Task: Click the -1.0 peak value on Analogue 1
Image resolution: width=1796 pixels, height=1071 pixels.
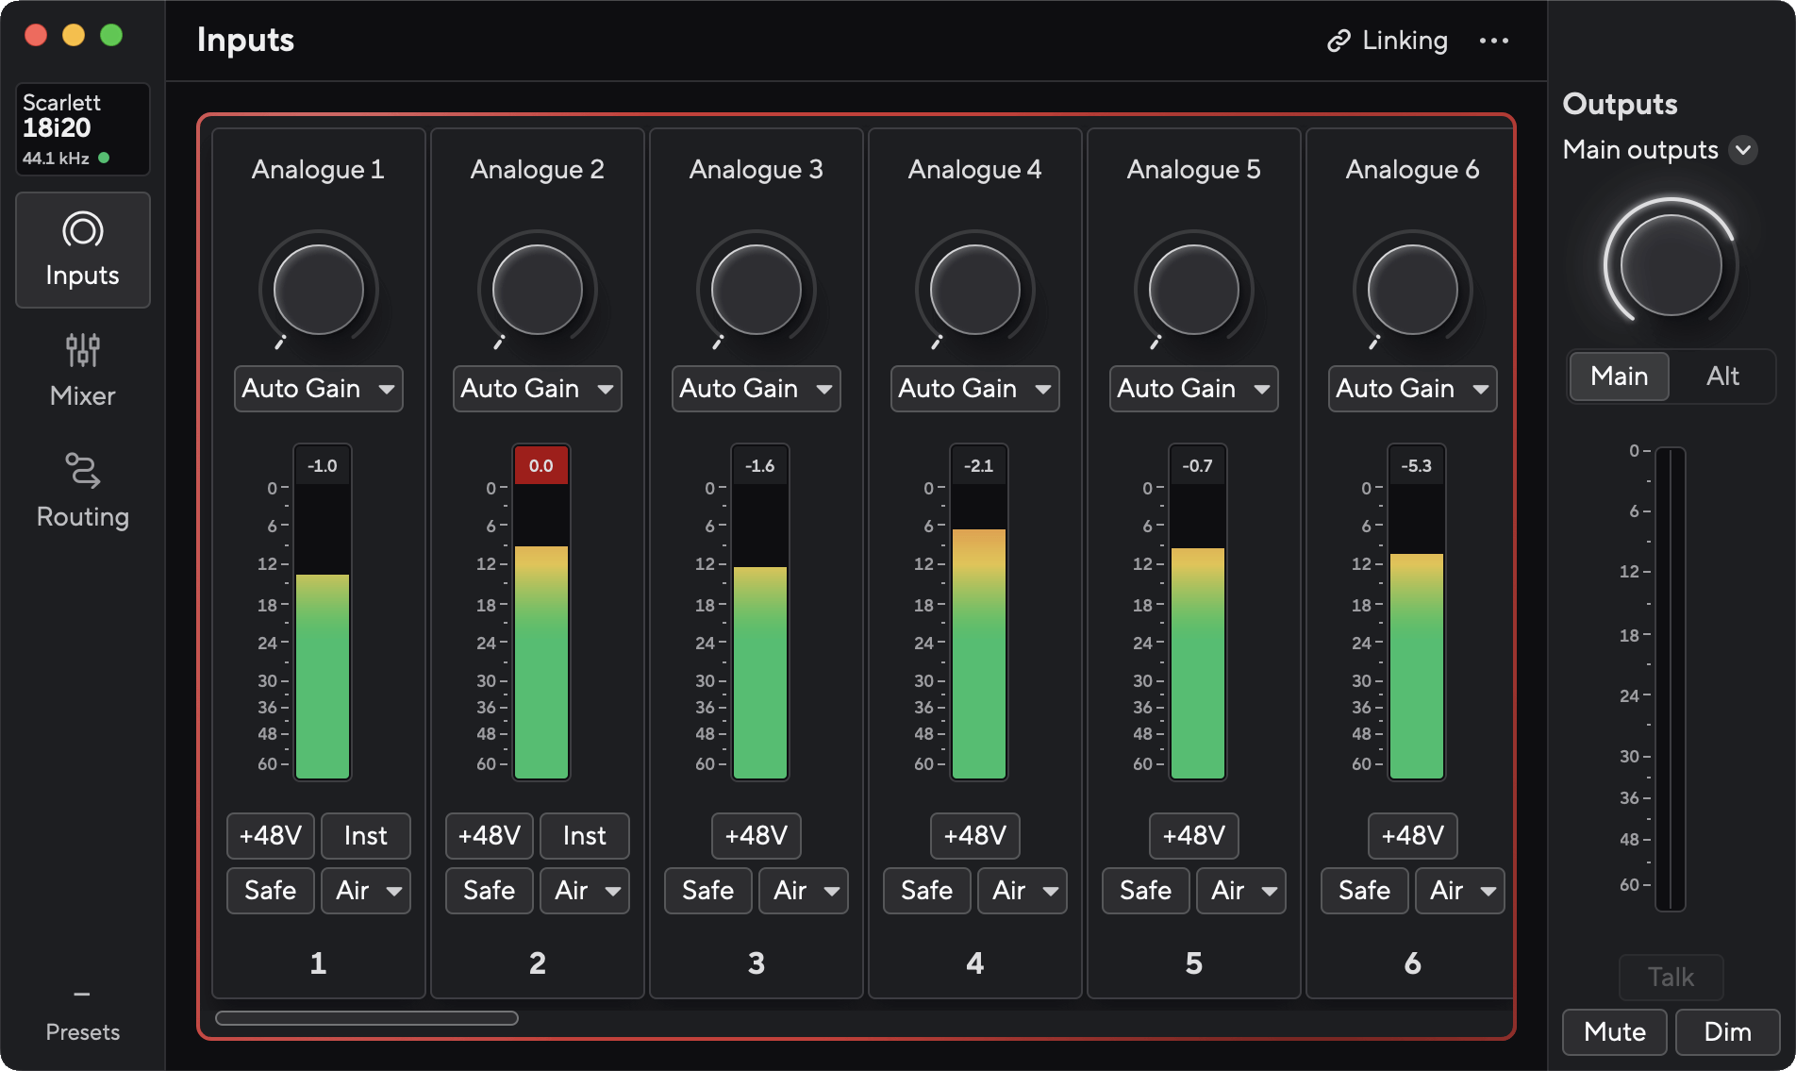Action: [323, 466]
